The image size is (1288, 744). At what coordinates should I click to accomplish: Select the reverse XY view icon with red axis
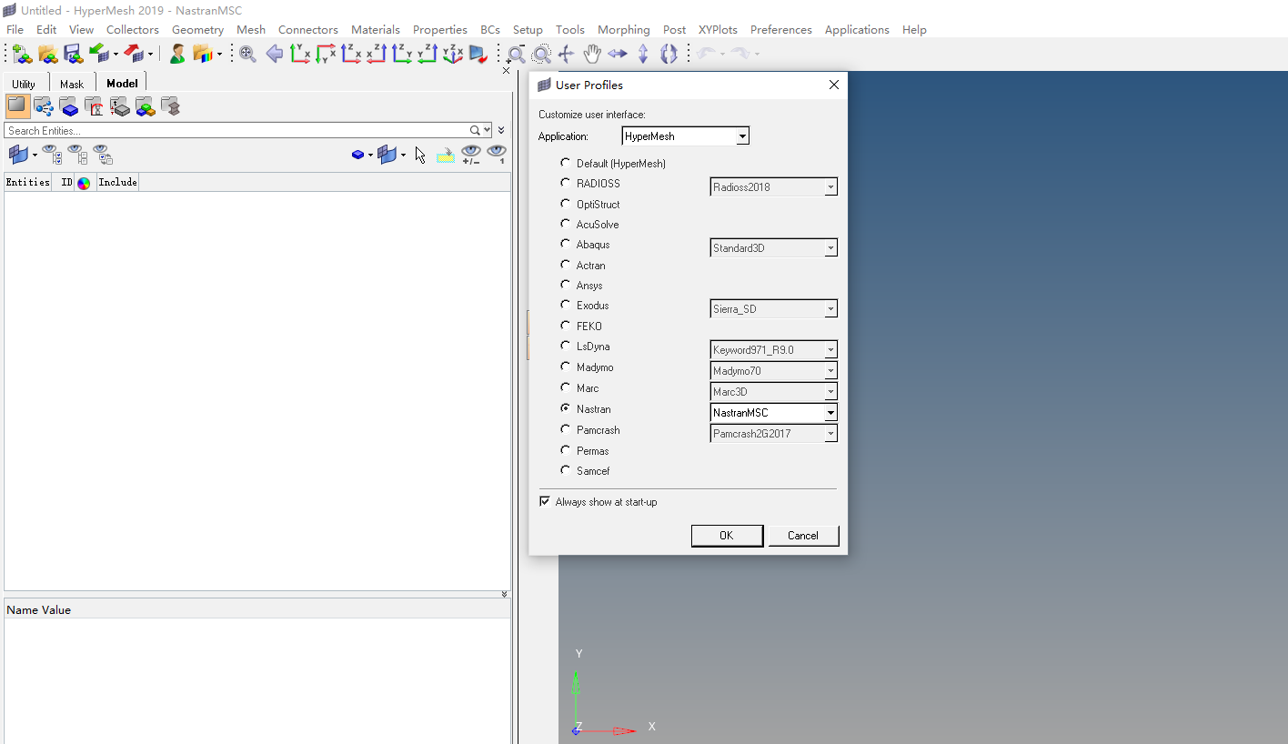pyautogui.click(x=326, y=55)
